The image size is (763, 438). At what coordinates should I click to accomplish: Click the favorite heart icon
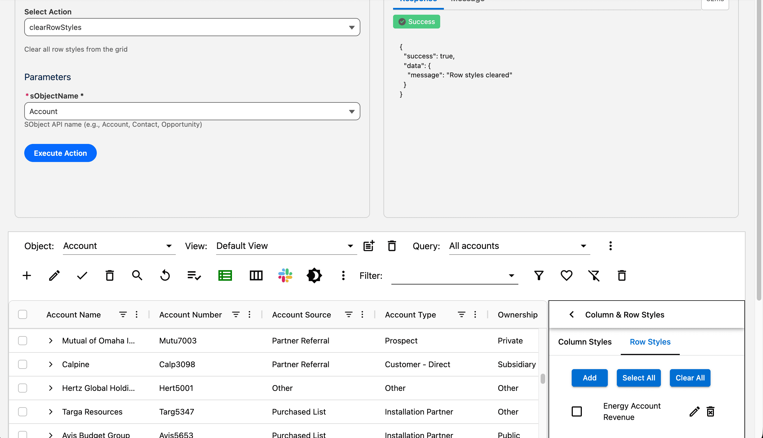[x=566, y=275]
